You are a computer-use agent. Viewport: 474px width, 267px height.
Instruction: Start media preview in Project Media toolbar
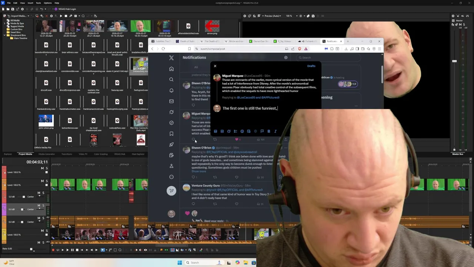pyautogui.click(x=61, y=16)
